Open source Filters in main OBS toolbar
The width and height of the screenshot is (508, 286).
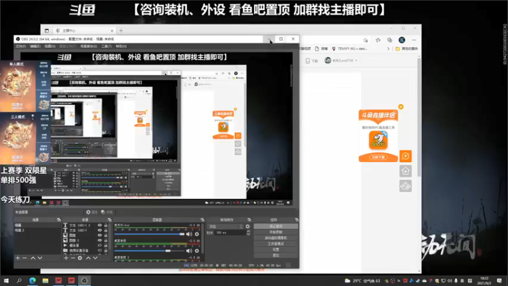tap(107, 212)
